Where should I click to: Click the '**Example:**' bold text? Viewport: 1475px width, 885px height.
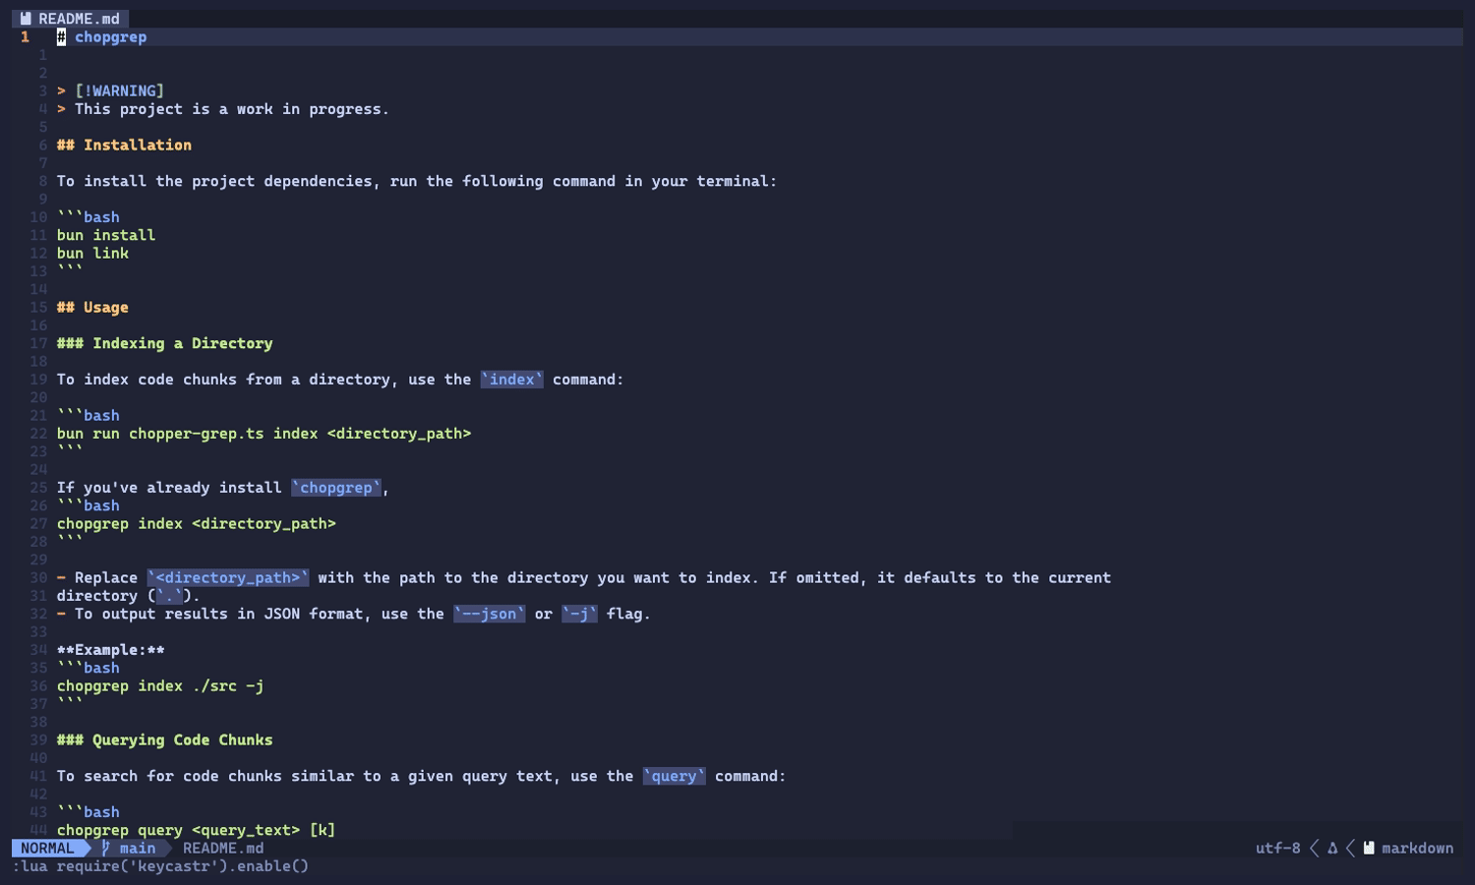click(110, 650)
